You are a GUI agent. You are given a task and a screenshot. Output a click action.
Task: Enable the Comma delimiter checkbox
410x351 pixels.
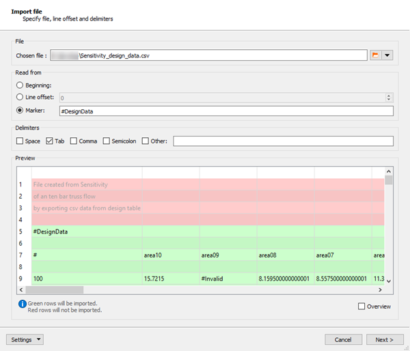pyautogui.click(x=74, y=141)
